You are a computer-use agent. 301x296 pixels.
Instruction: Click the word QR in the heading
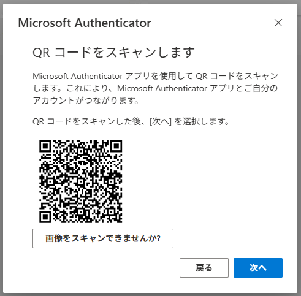point(41,53)
